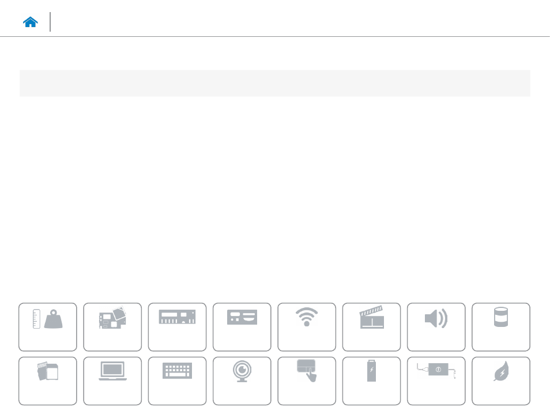Open the battery tile
This screenshot has height=415, width=550.
(371, 380)
